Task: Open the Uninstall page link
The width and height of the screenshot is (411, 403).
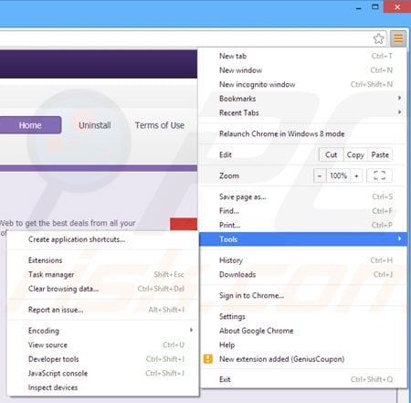Action: [95, 125]
